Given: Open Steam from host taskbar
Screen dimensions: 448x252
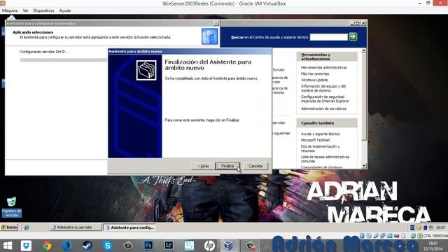Looking at the screenshot, I should 87,246.
